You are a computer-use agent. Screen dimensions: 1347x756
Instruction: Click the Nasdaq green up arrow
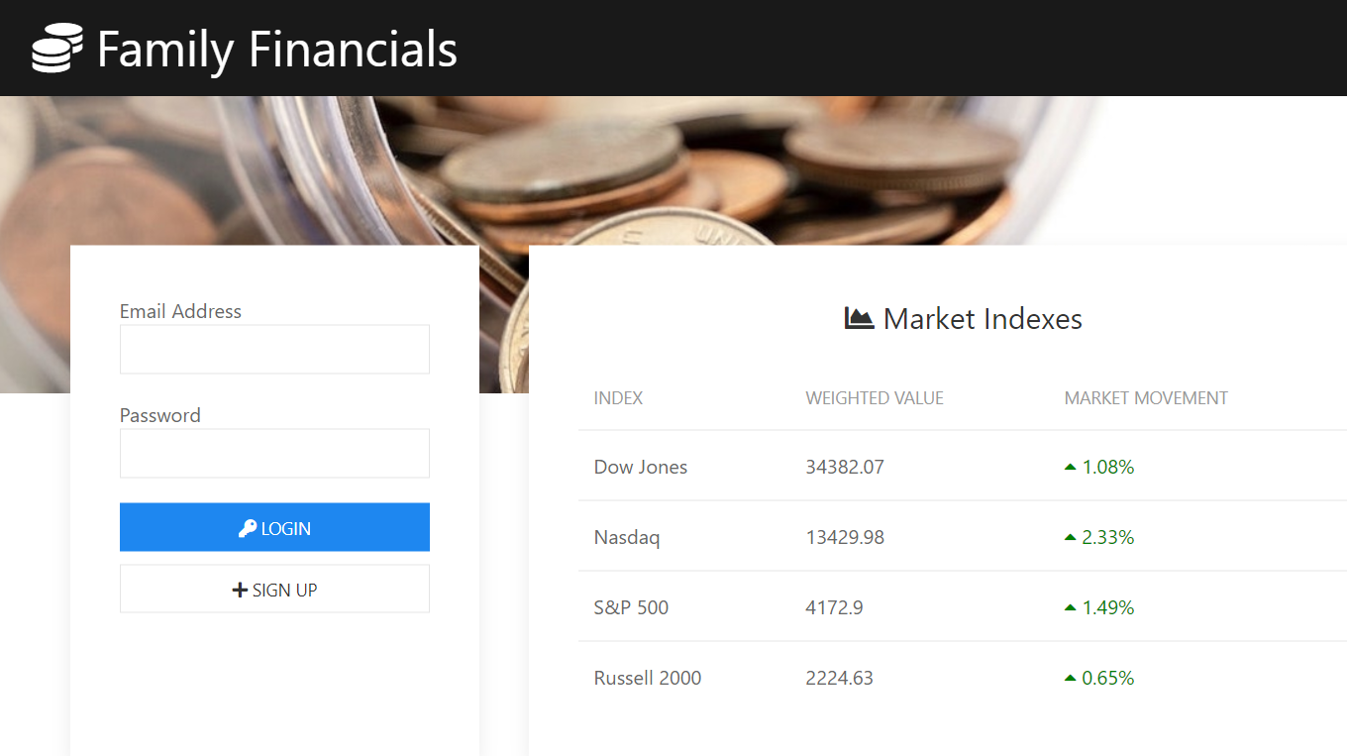coord(1070,537)
